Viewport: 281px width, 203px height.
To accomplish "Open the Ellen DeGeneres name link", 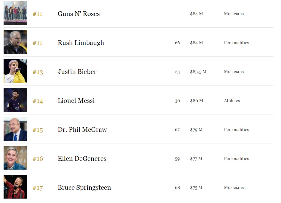I will (x=82, y=159).
